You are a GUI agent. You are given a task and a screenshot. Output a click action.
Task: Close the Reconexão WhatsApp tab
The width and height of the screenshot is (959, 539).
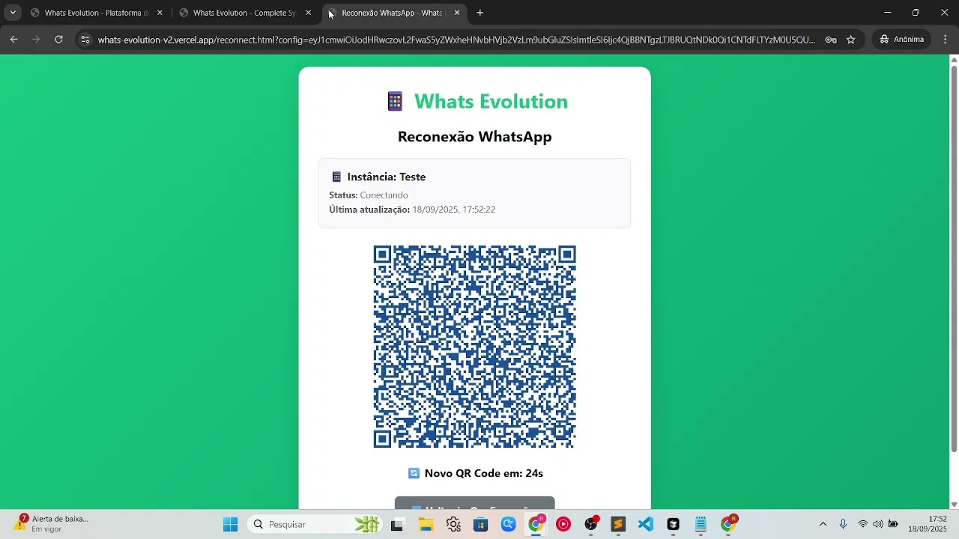(x=457, y=13)
